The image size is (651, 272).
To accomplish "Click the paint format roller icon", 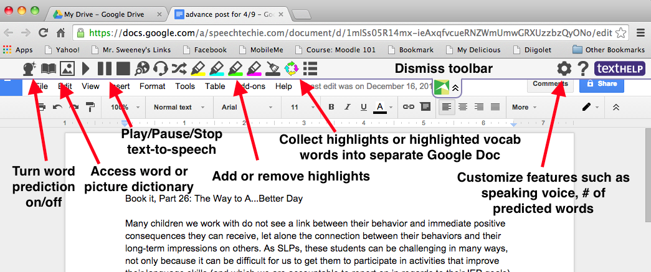I will click(90, 108).
